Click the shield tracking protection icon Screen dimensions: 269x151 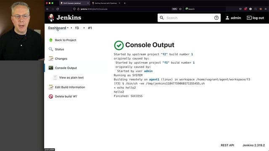coord(74,9)
